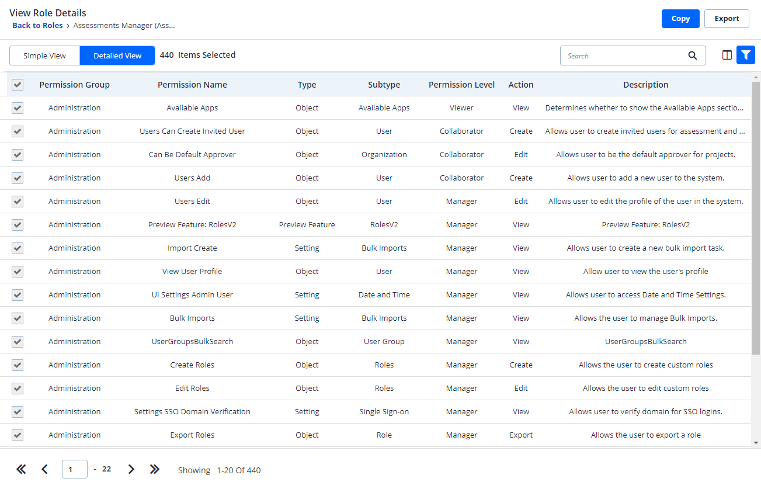Go to the previous page
This screenshot has width=761, height=482.
click(45, 469)
